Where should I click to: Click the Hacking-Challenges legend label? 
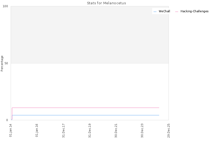click(x=194, y=11)
